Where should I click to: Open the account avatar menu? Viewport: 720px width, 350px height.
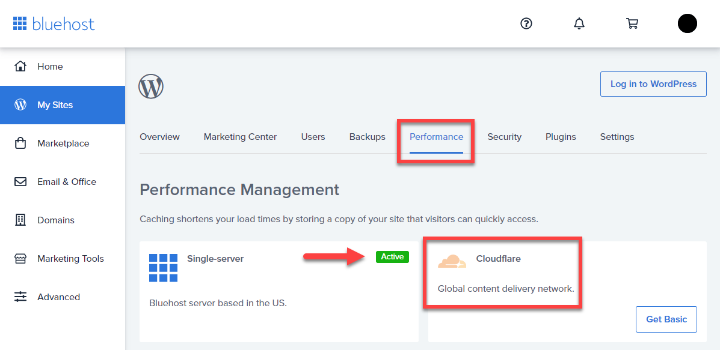tap(688, 23)
